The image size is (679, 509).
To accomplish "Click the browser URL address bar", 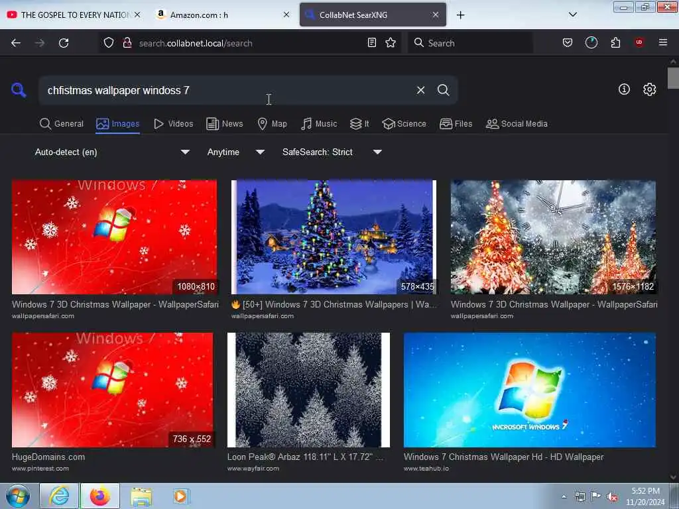I will tap(249, 43).
